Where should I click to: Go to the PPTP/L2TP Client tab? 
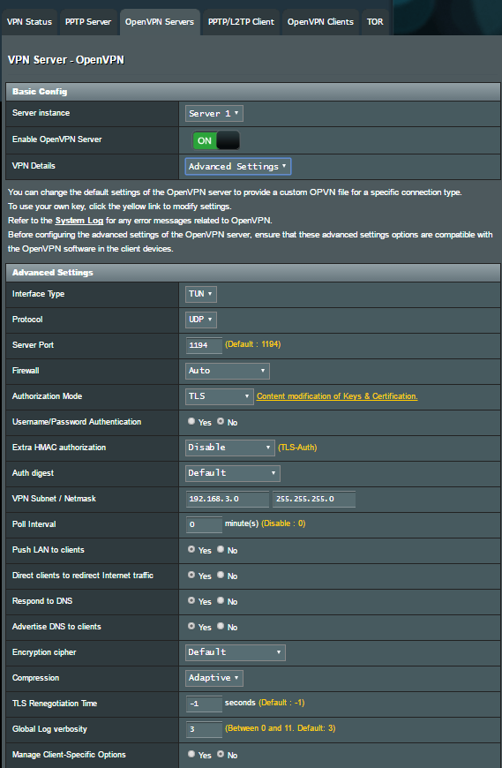241,22
